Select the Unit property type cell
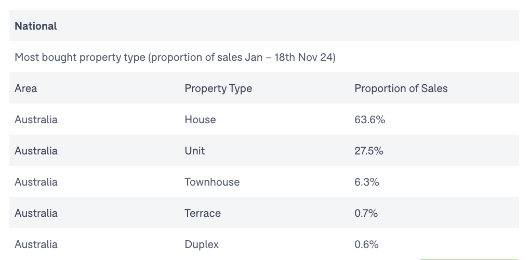The width and height of the screenshot is (530, 260). pyautogui.click(x=195, y=151)
